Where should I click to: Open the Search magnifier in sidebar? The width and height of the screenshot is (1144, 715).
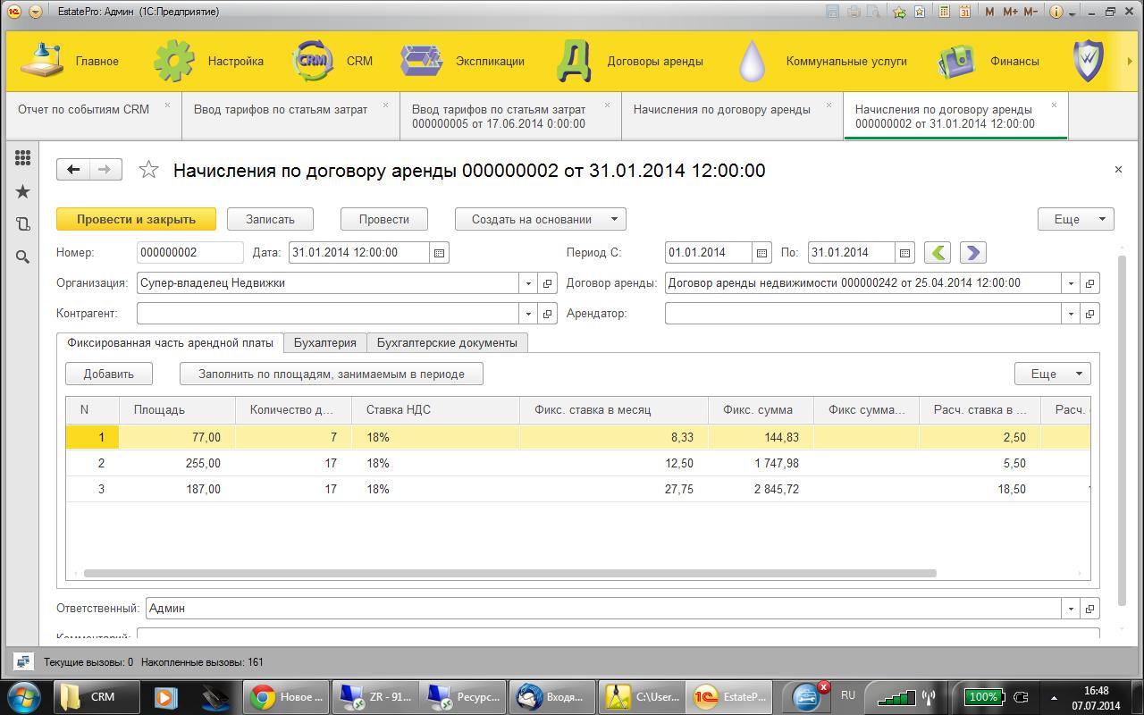pos(23,257)
